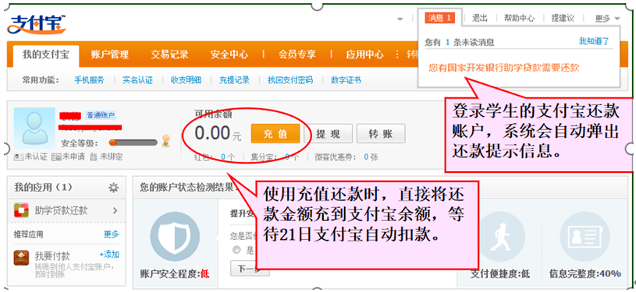Viewport: 636px width, 292px height.
Task: Open 充提记录 shortcut
Action: tap(234, 80)
